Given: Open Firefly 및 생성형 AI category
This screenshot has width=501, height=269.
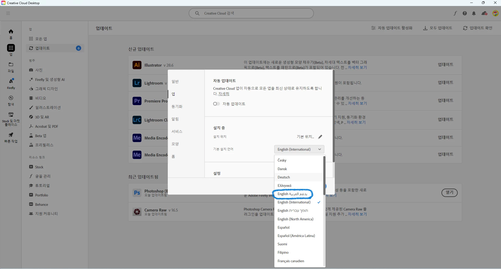Looking at the screenshot, I should coord(55,79).
